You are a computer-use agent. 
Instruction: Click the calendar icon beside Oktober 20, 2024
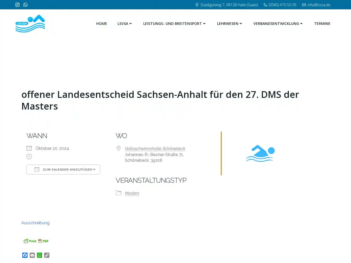(29, 148)
